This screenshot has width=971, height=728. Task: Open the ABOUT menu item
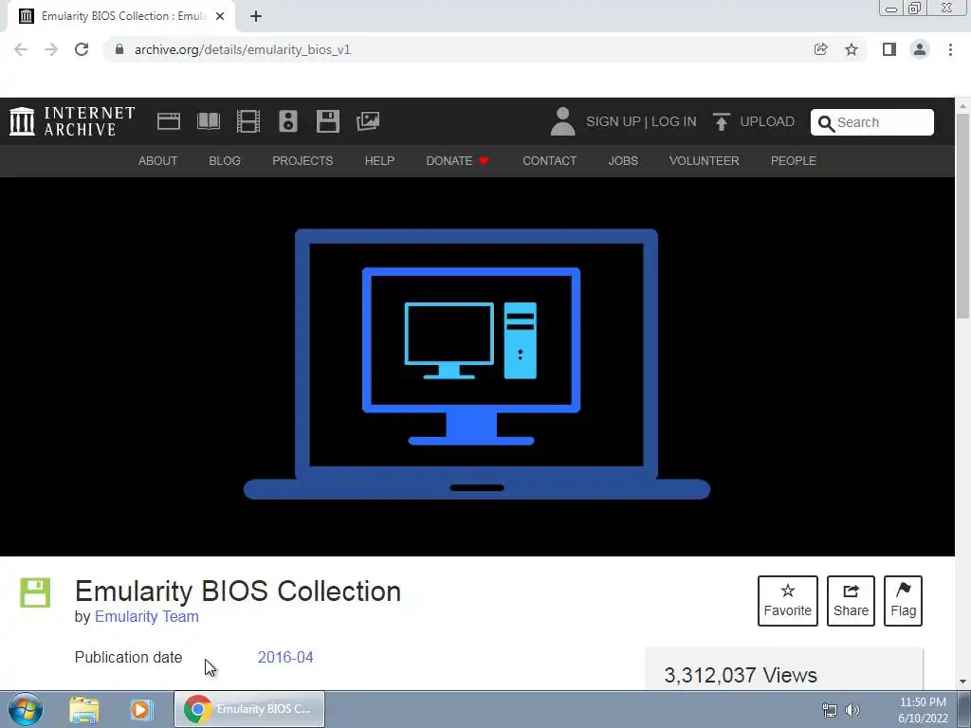point(157,161)
